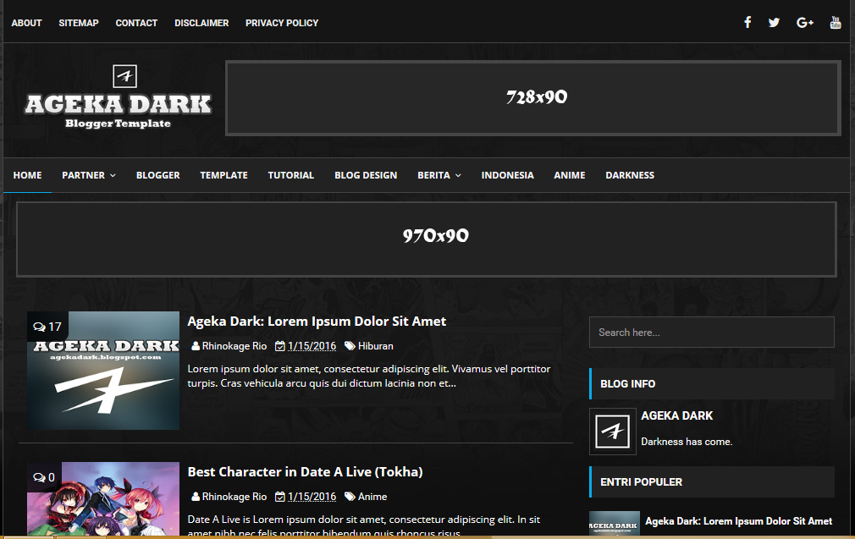Open the YouTube social icon
Viewport: 855px width, 539px height.
[836, 22]
